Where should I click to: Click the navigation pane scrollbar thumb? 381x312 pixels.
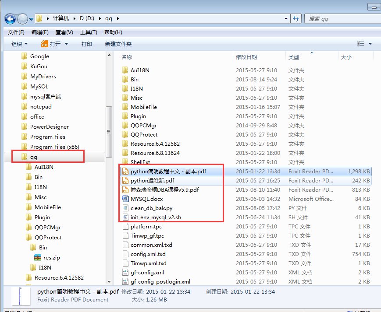coord(109,132)
